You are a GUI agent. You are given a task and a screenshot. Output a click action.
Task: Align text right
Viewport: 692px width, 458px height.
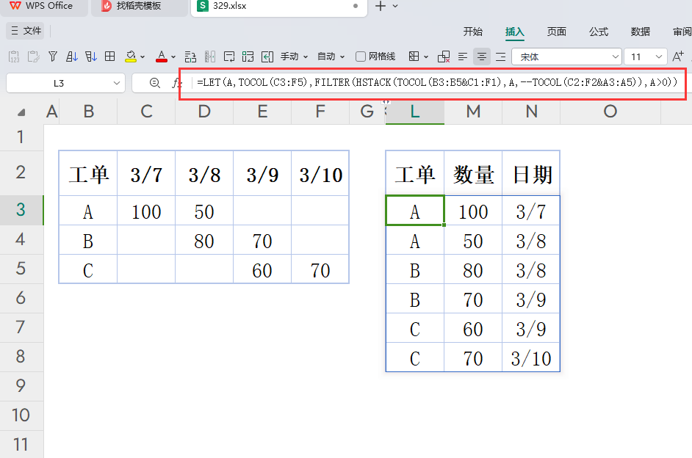[x=500, y=57]
